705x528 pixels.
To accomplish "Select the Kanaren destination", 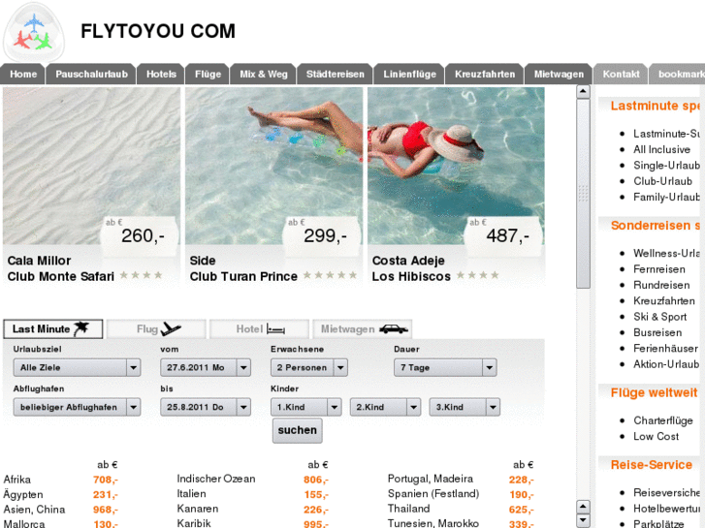I will click(198, 509).
